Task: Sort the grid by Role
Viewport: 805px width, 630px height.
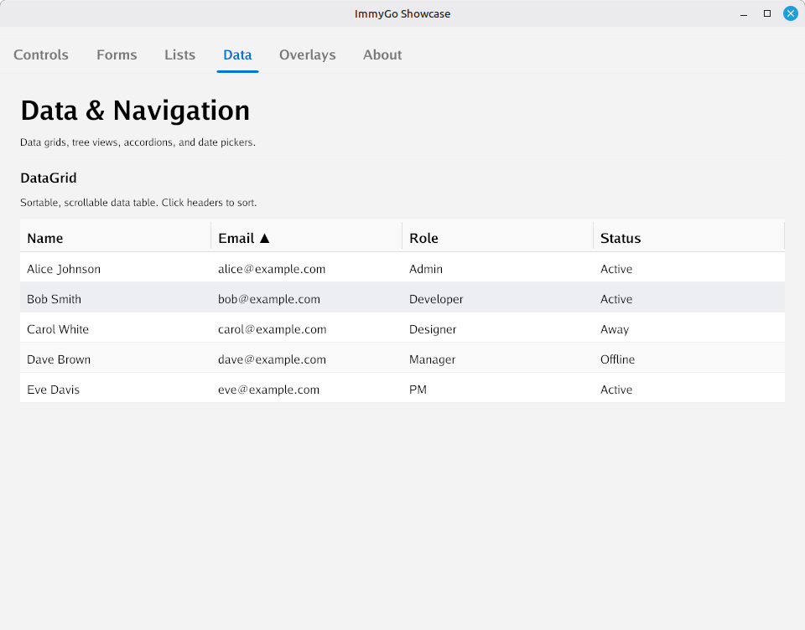Action: pyautogui.click(x=423, y=238)
